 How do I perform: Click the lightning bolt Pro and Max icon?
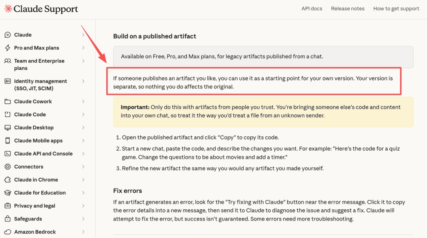[8, 48]
